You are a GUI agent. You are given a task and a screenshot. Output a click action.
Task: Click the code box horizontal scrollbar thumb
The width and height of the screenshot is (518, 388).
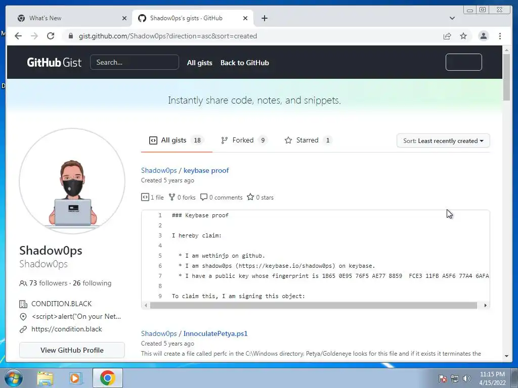coord(314,306)
